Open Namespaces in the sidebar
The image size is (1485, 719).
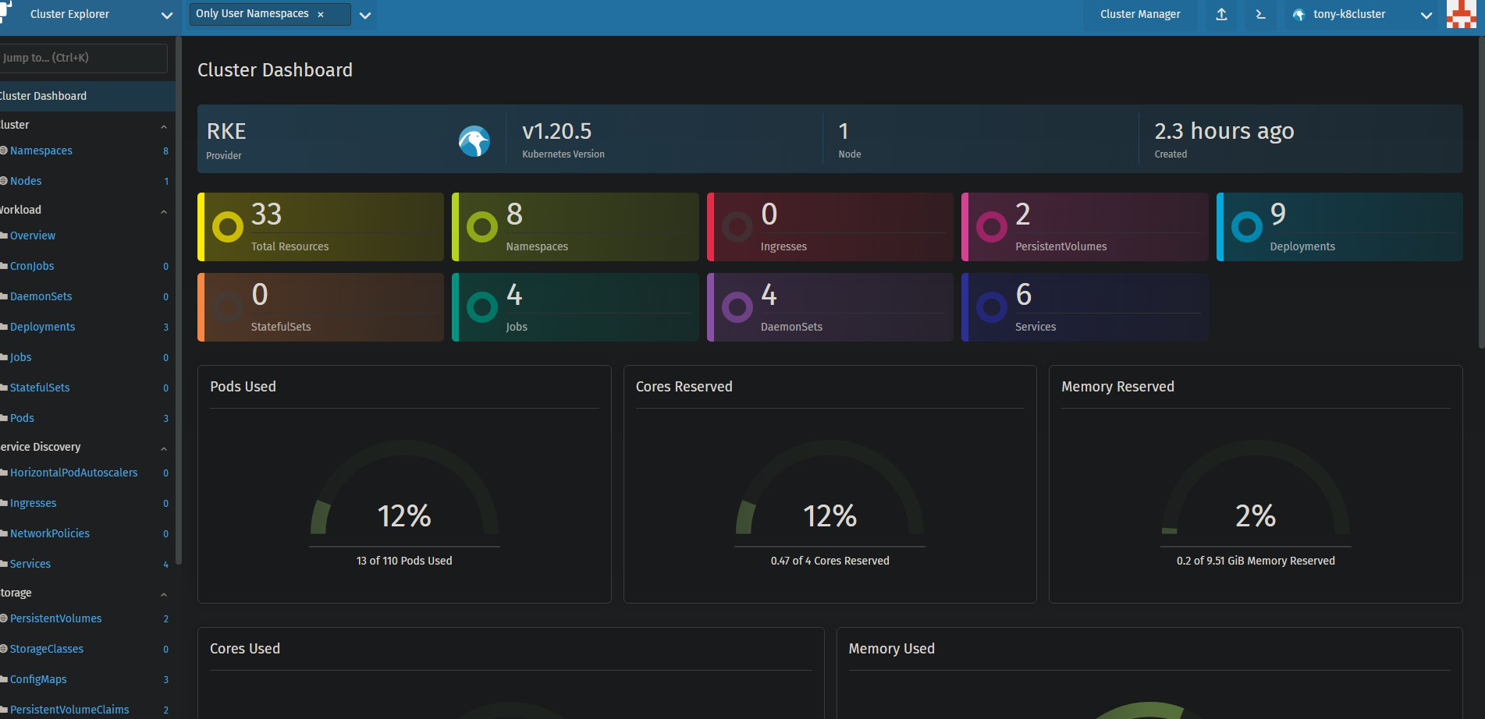tap(41, 151)
